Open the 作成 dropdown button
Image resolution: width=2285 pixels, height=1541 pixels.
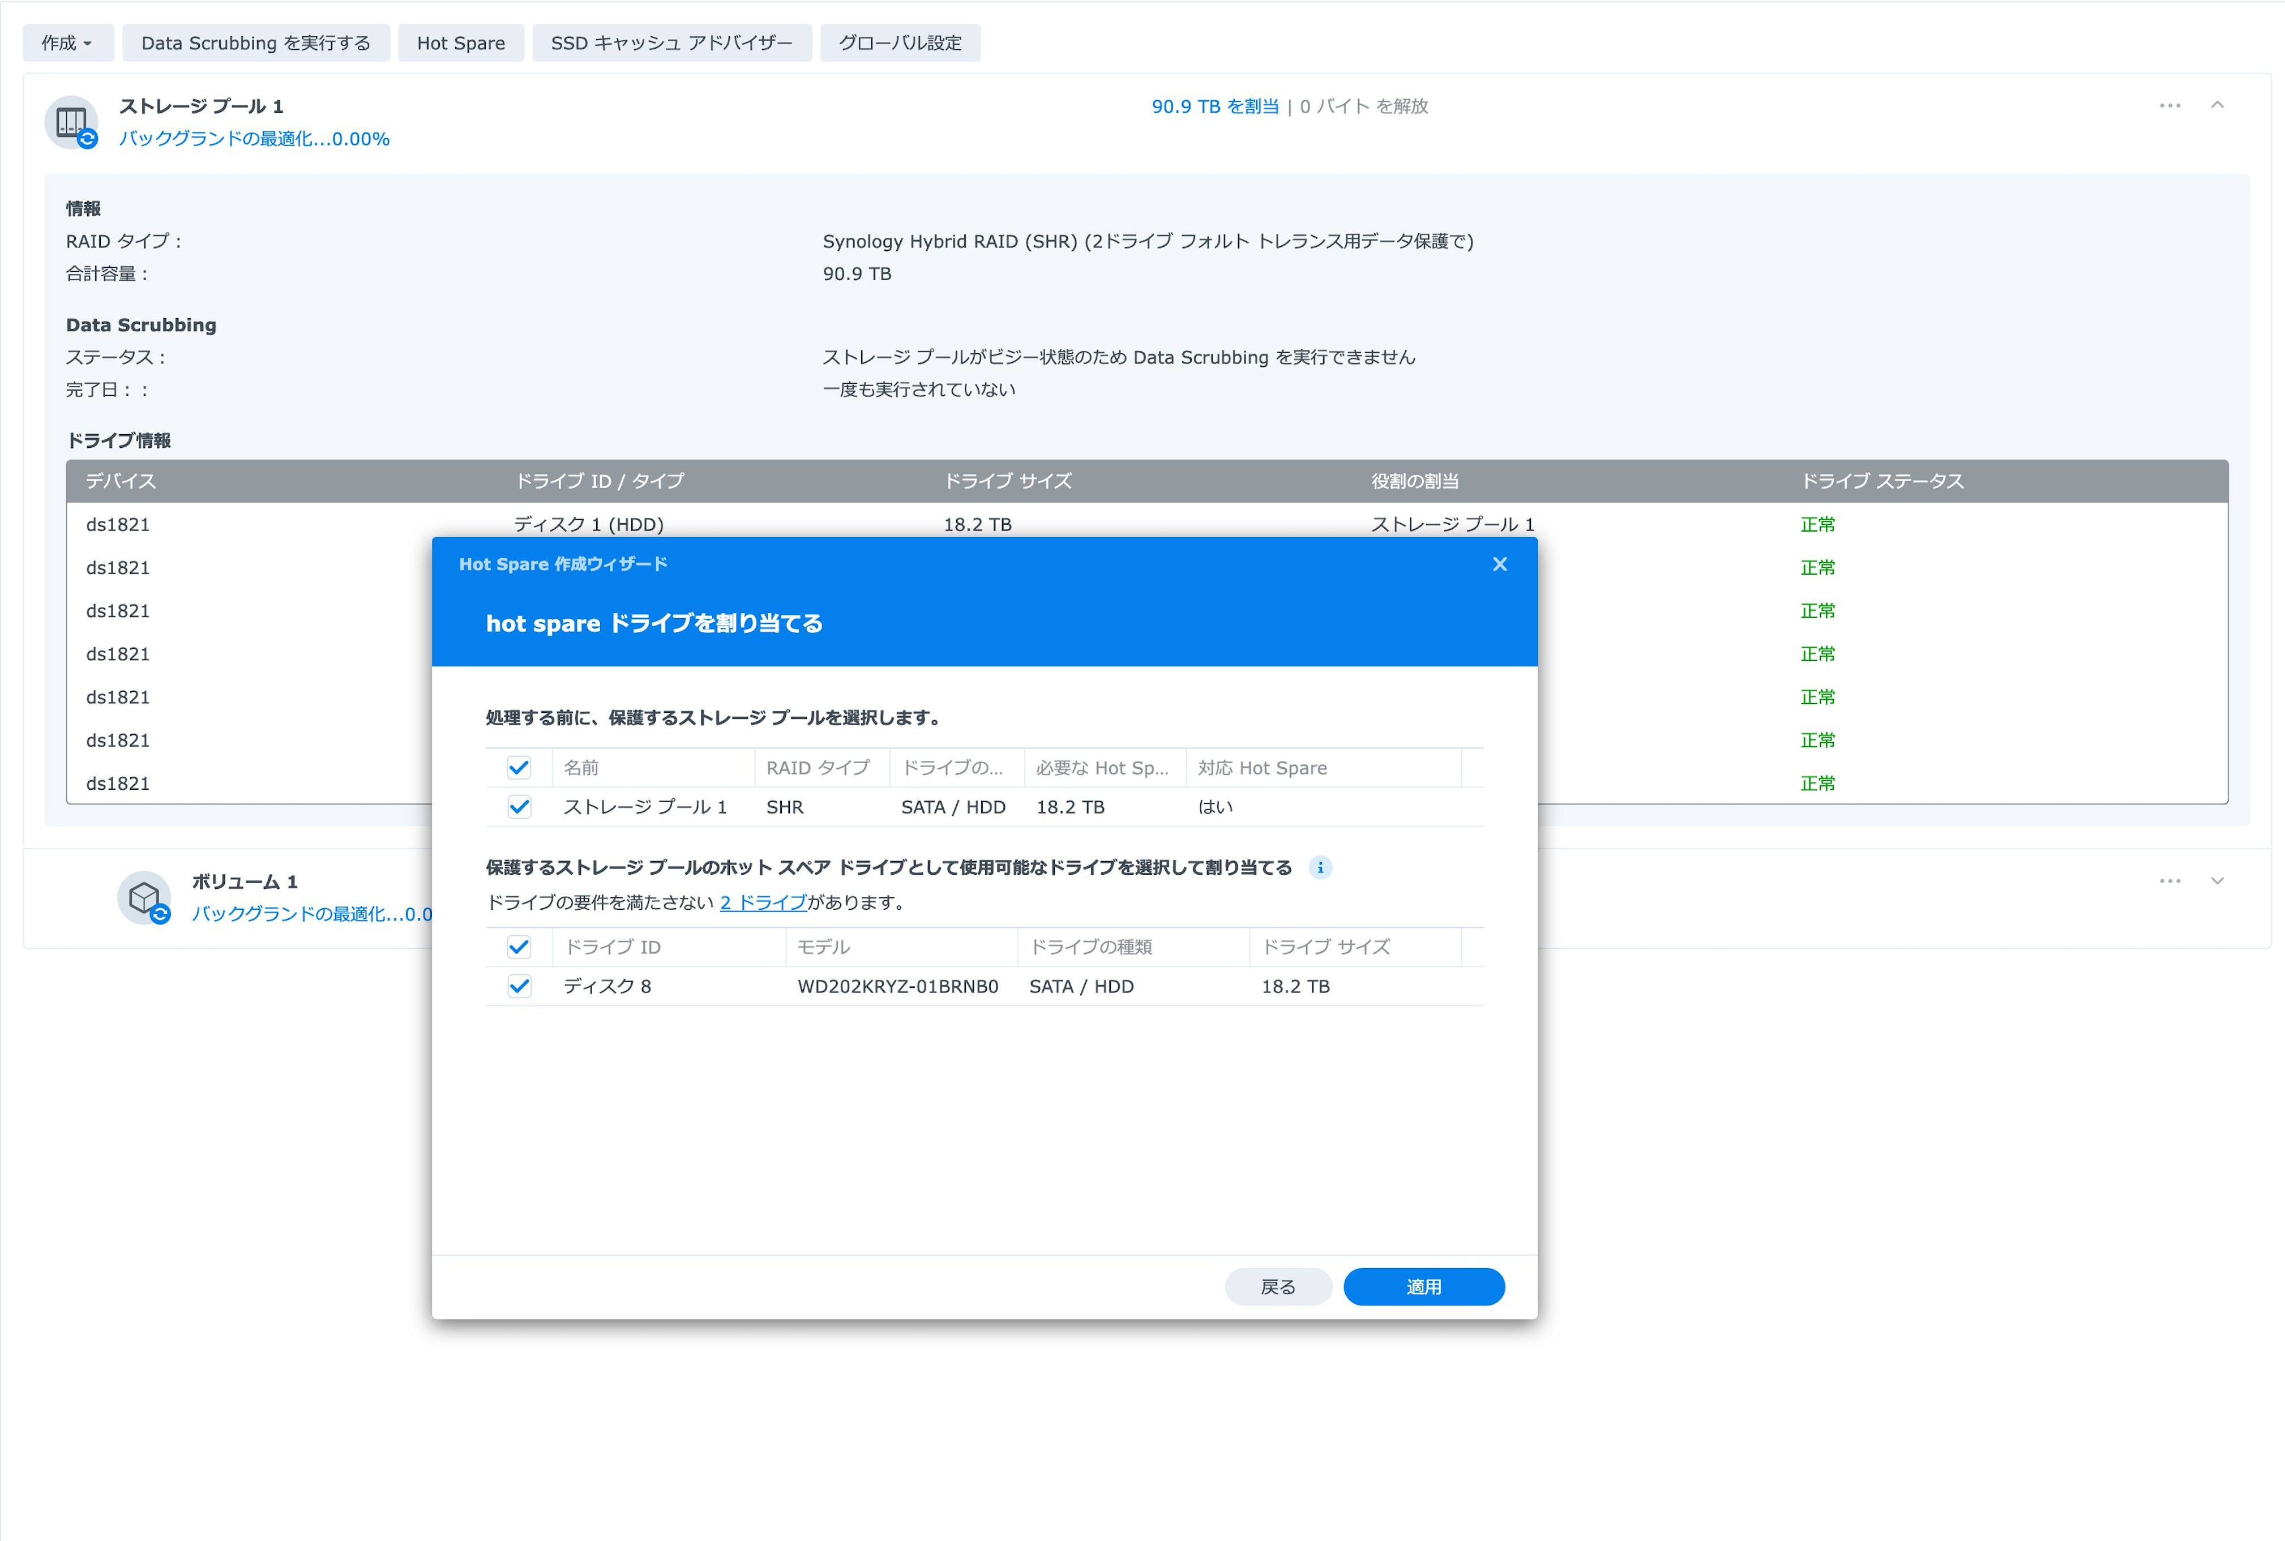click(68, 43)
